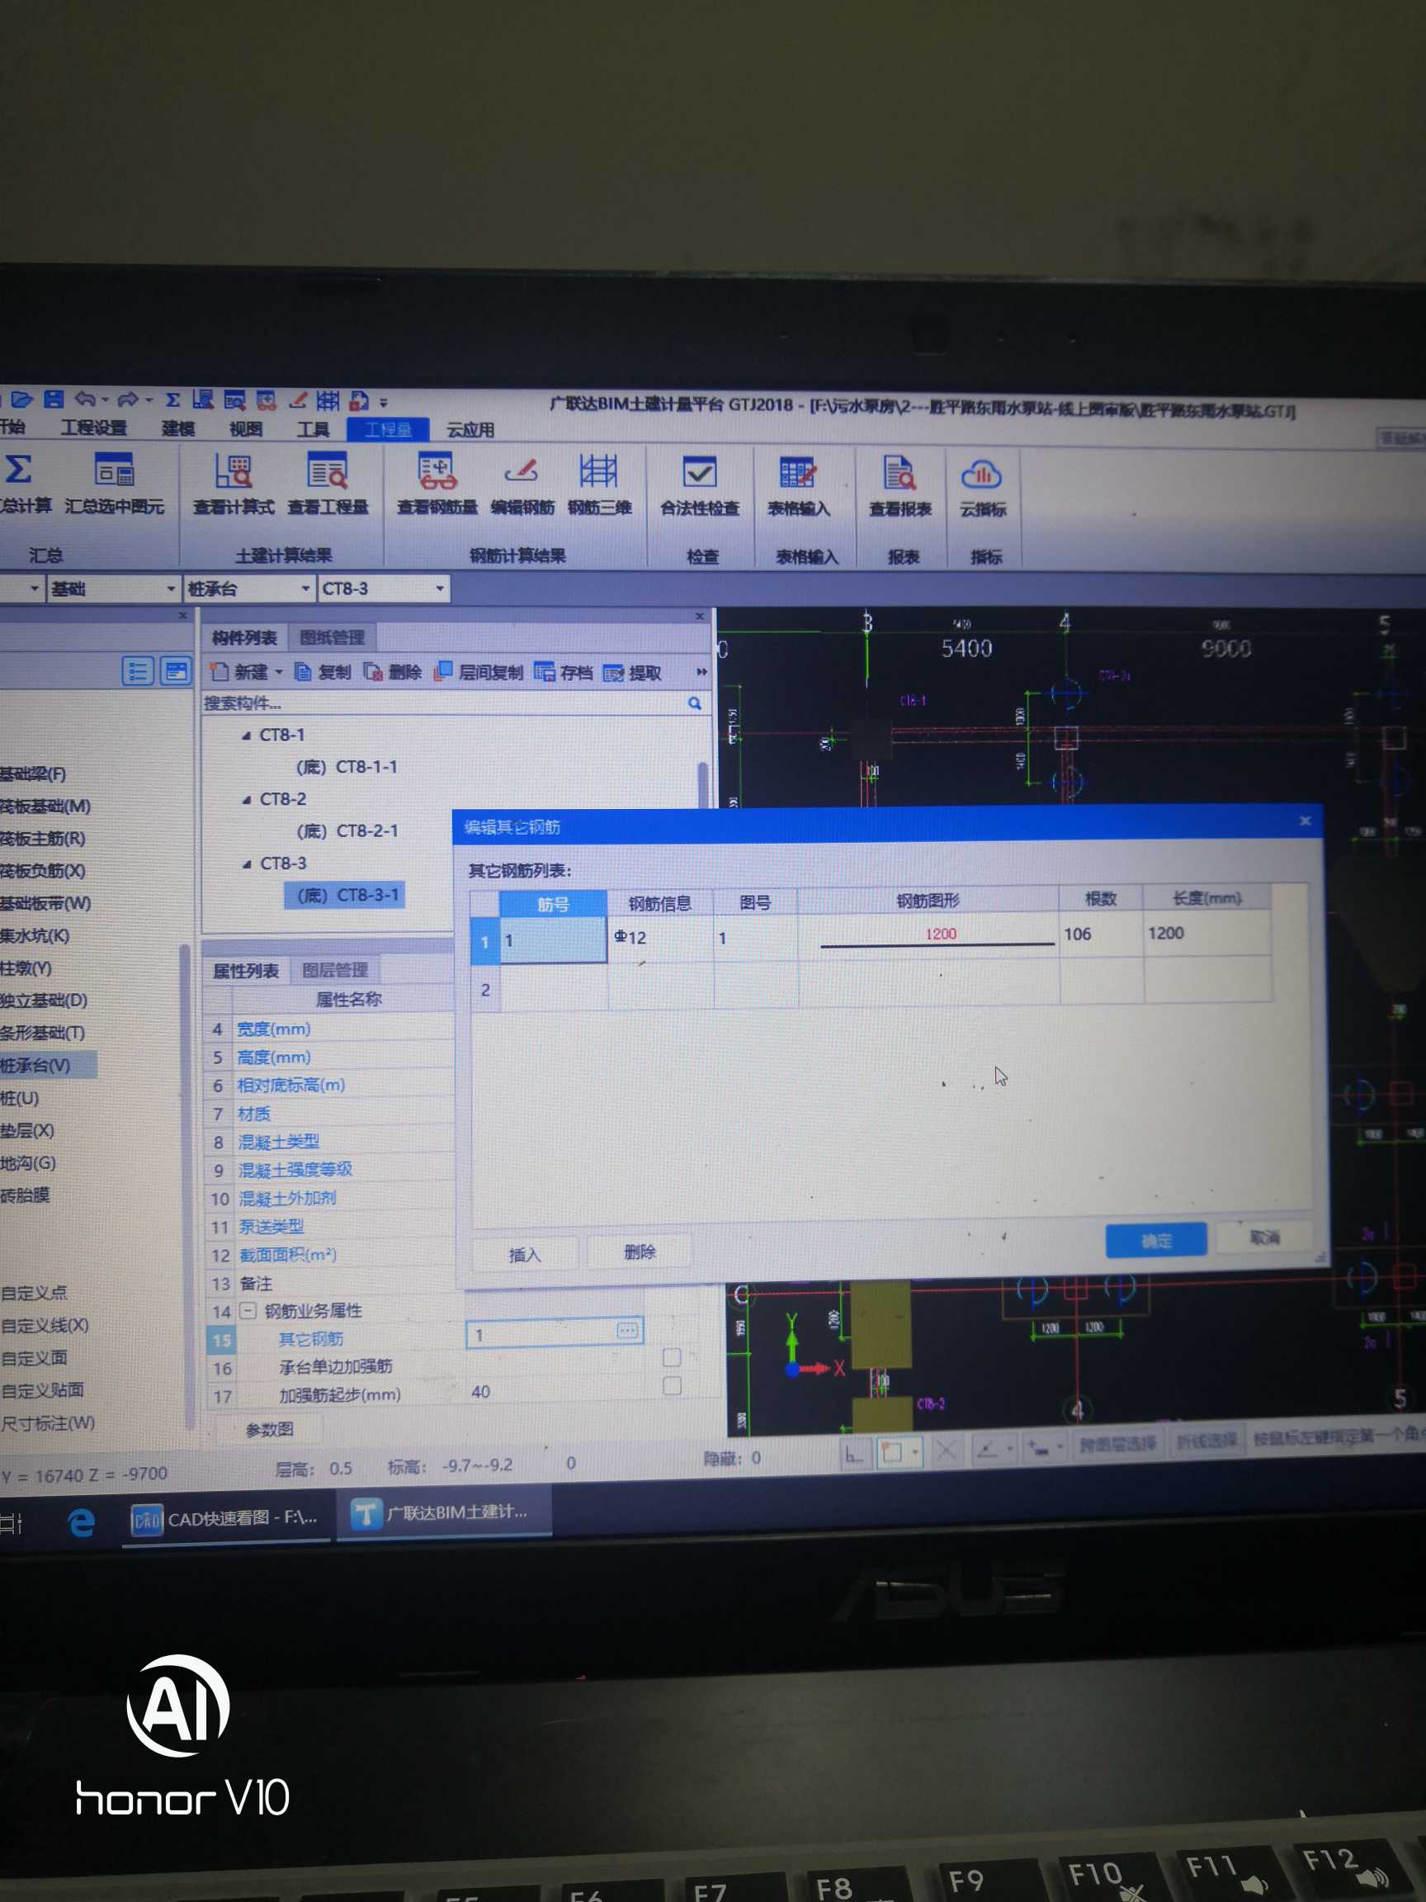This screenshot has height=1902, width=1426.
Task: Click 删除 component icon in list toolbar
Action: tap(373, 673)
